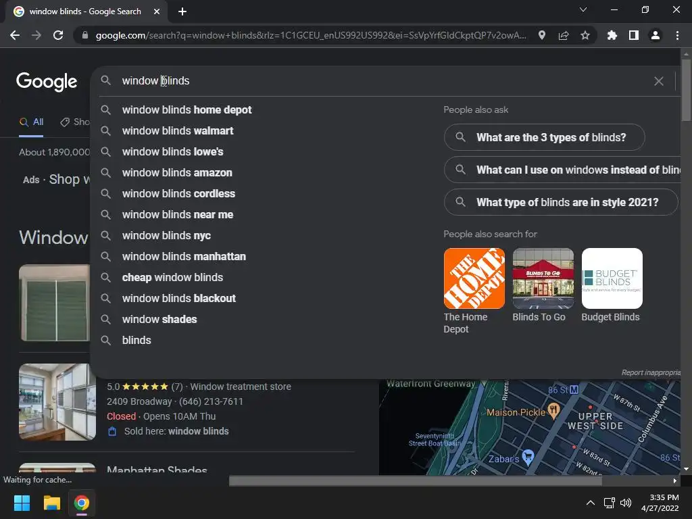Open the volume tray icon
This screenshot has height=519, width=692.
click(625, 503)
